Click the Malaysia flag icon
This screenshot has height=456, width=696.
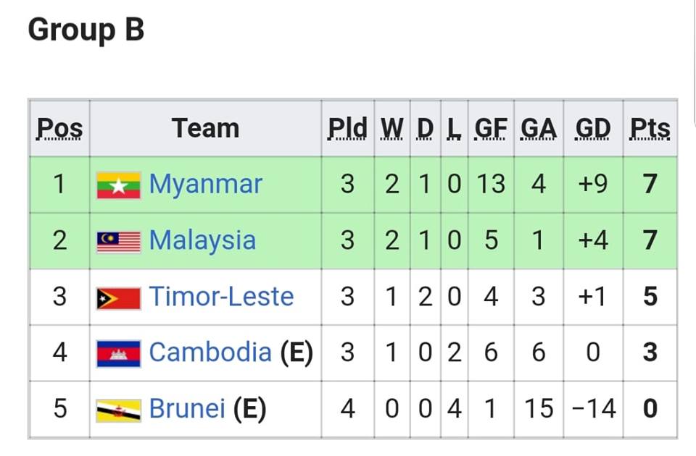tap(118, 242)
